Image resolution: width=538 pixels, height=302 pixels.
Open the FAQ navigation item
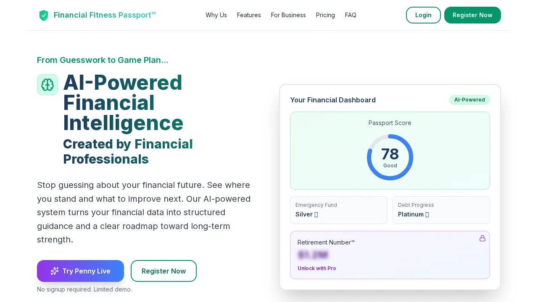coord(351,15)
